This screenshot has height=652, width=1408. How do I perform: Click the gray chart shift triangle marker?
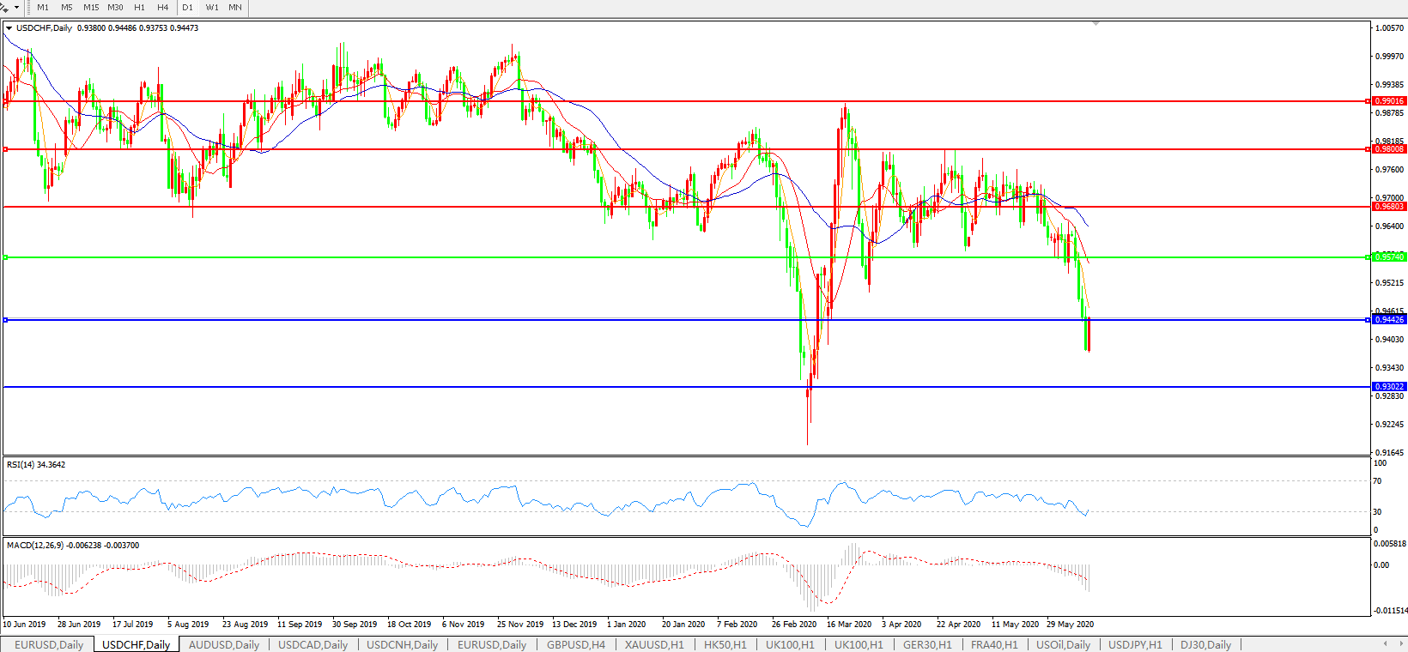click(1096, 24)
